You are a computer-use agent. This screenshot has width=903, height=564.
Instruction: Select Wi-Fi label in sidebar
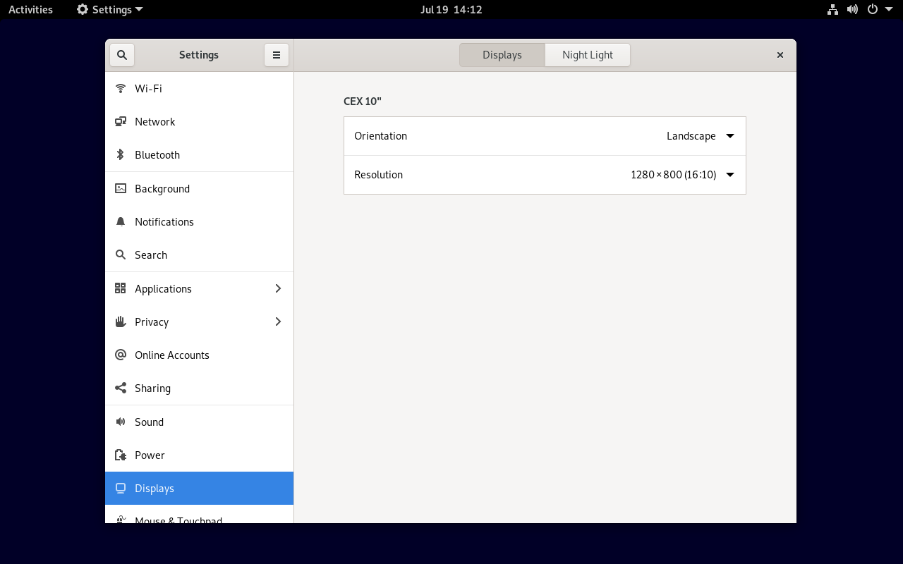[148, 88]
